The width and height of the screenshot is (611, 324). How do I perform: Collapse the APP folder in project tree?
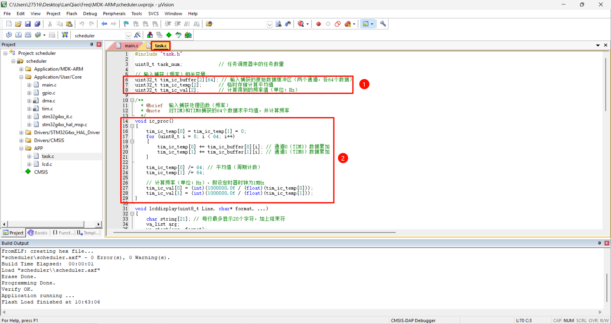coord(21,148)
